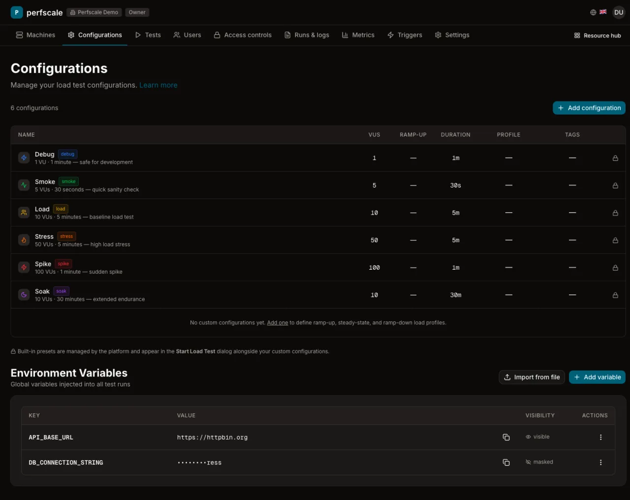630x500 pixels.
Task: Follow the Learn more link
Action: [x=158, y=85]
